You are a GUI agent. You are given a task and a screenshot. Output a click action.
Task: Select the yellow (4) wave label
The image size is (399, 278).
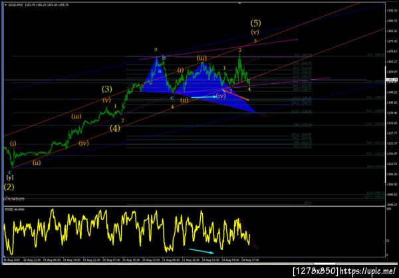tap(115, 128)
